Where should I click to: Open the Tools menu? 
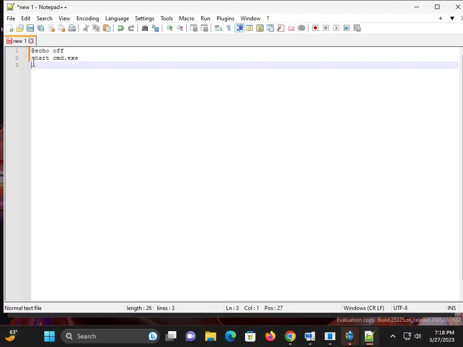(x=166, y=18)
